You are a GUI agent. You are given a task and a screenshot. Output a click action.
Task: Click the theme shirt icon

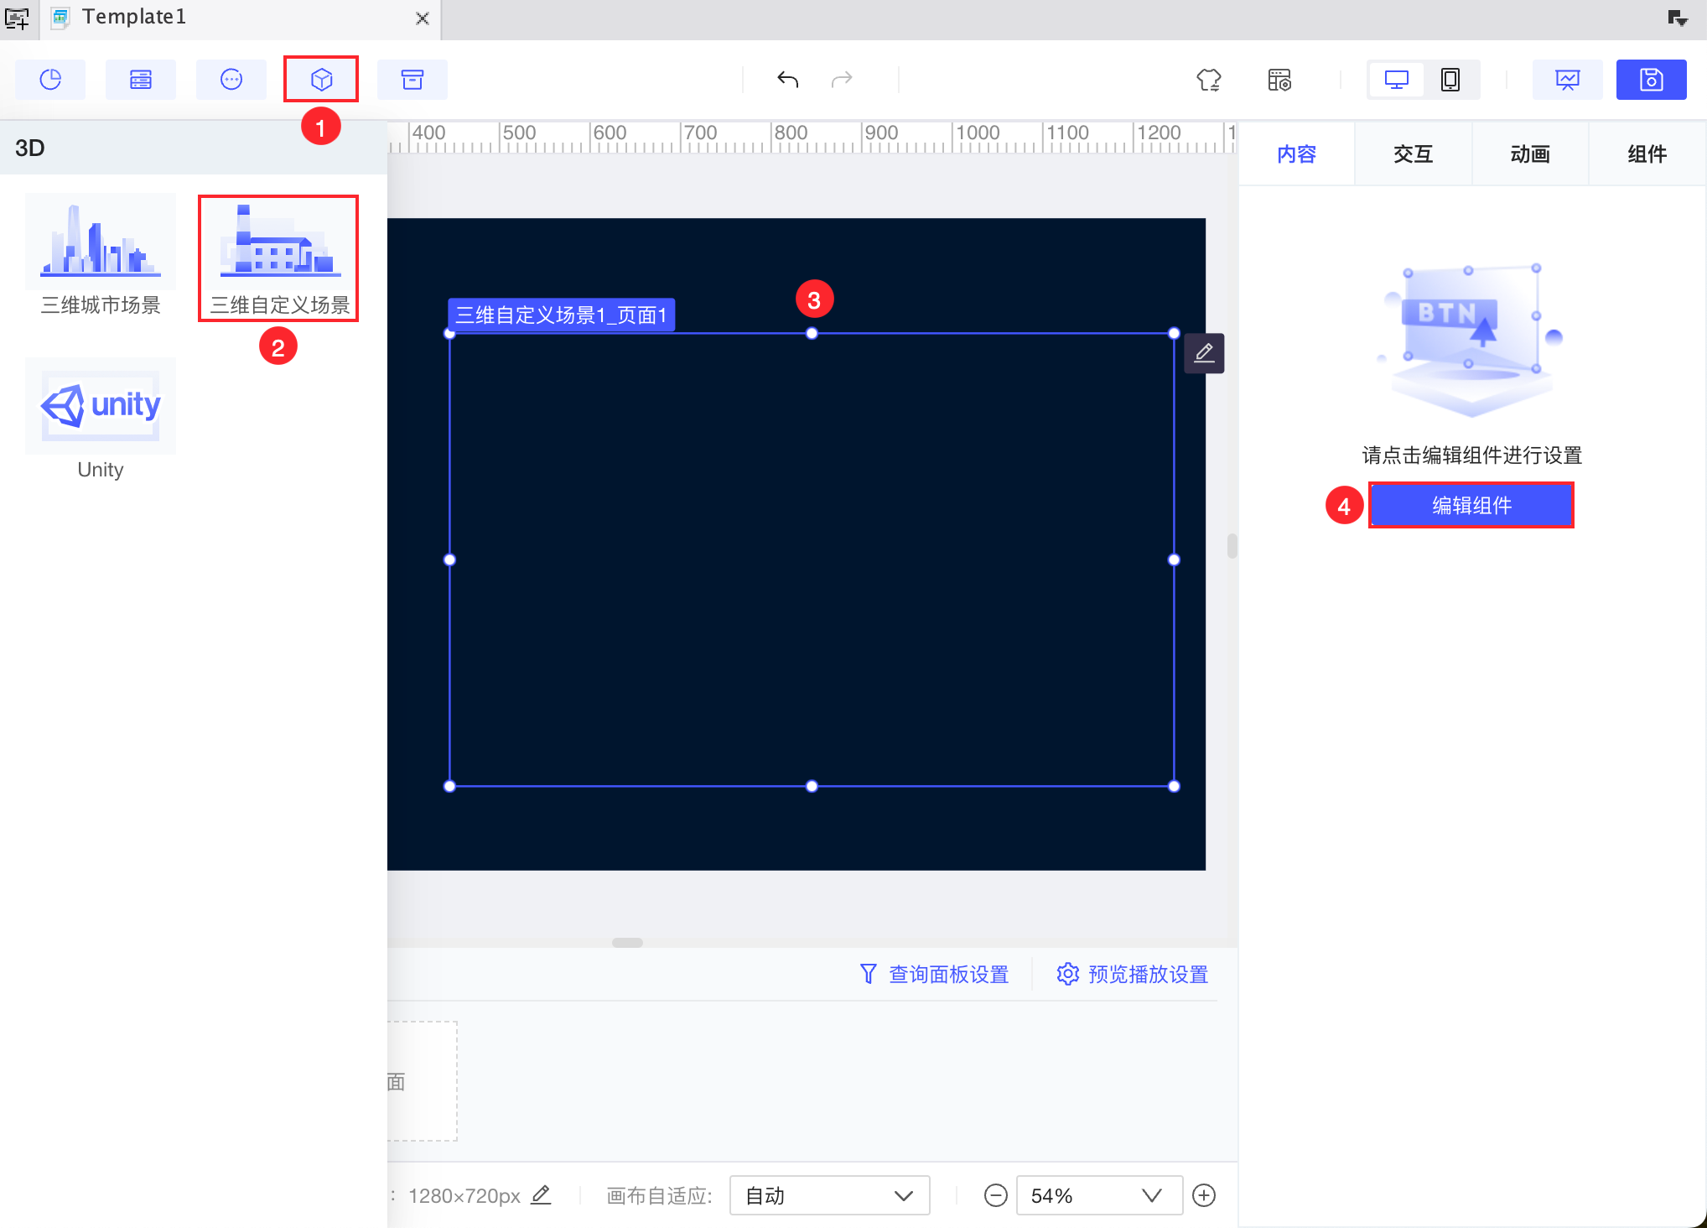pyautogui.click(x=1208, y=80)
